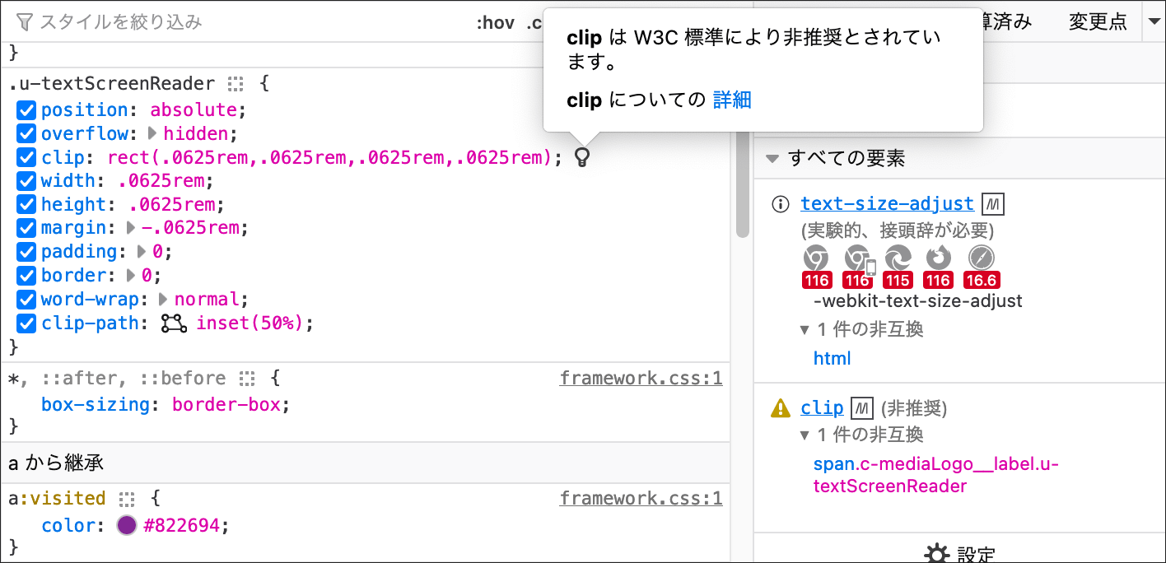
Task: Click the #822694 color value text
Action: [x=181, y=525]
